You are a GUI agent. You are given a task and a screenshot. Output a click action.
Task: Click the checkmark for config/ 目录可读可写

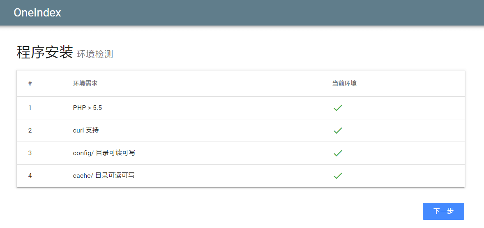338,153
